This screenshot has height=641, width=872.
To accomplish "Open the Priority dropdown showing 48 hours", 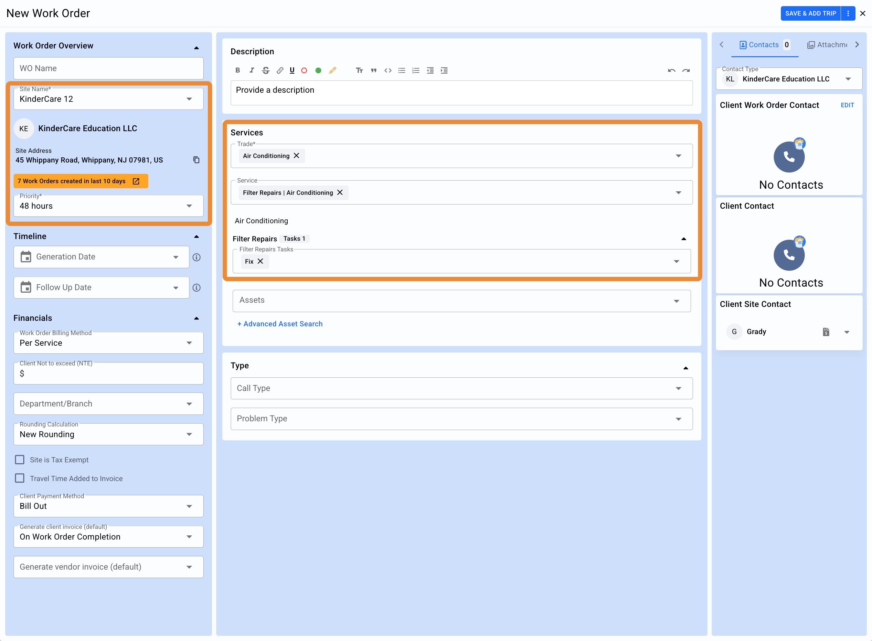I will 108,206.
